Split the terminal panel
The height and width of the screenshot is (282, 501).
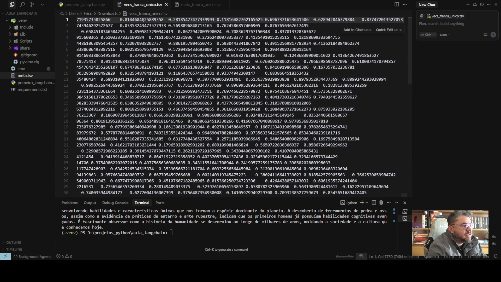[x=374, y=203]
